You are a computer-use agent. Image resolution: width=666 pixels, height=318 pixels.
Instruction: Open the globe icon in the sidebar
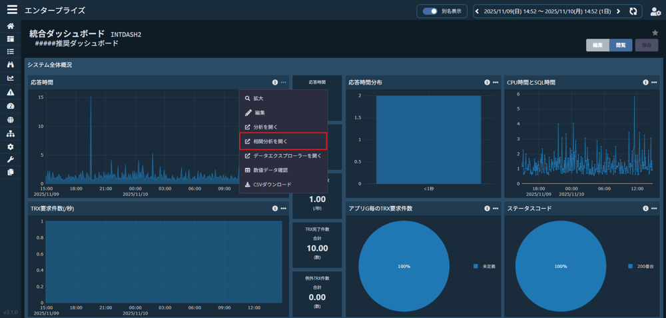[10, 120]
